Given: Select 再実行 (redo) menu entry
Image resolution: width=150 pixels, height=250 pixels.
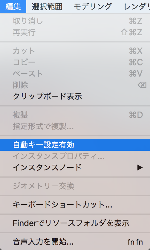Looking at the screenshot, I should 75,32.
